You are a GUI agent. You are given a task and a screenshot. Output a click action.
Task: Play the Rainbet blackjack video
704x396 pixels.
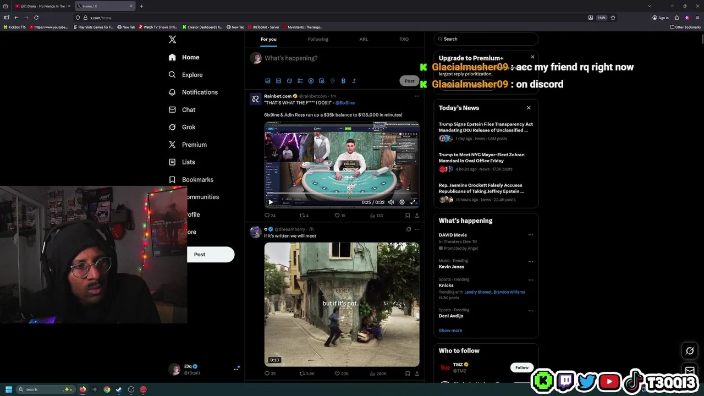(270, 202)
